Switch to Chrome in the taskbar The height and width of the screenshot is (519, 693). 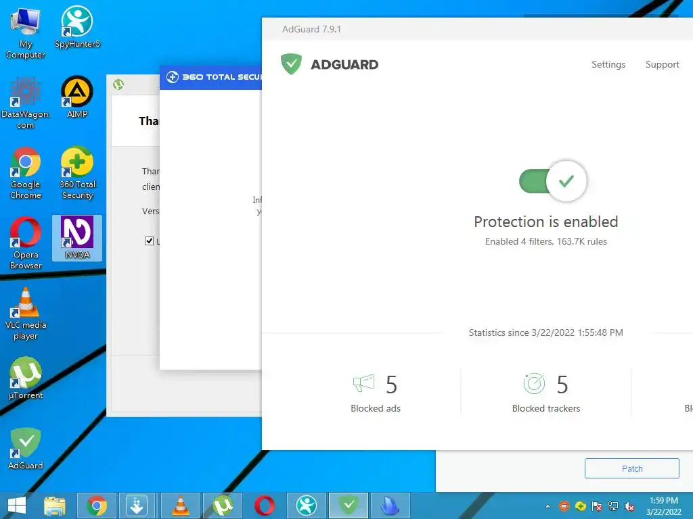point(97,505)
